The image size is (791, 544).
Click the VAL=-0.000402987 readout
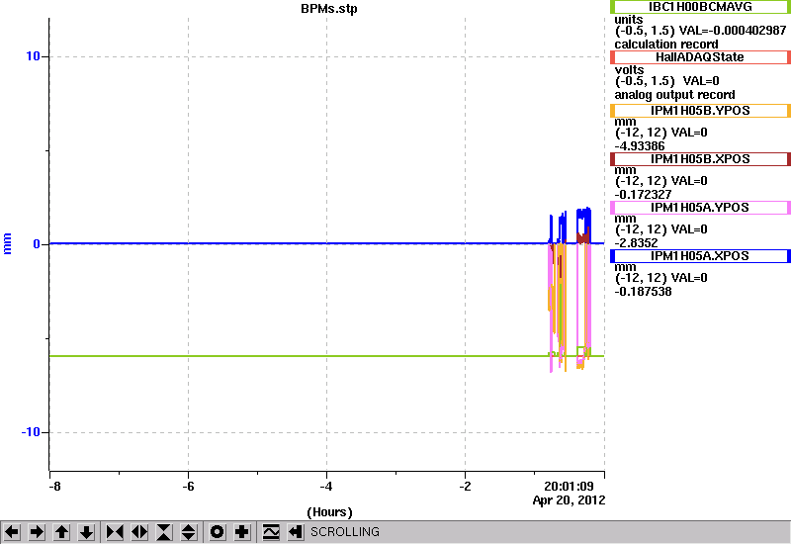click(x=733, y=31)
